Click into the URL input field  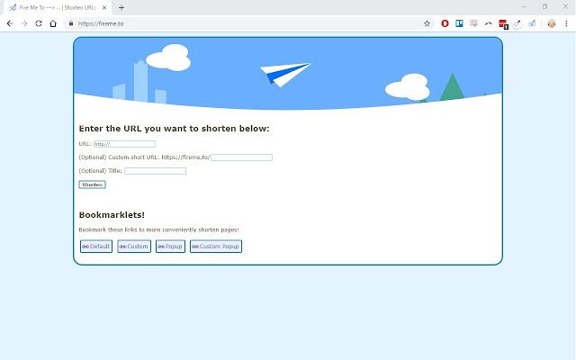pos(124,144)
